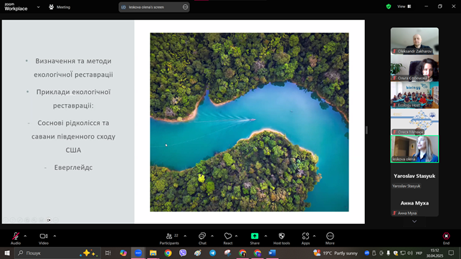Viewport: 461px width, 259px height.
Task: Select Анна Муха participant tile
Action: pos(414,203)
